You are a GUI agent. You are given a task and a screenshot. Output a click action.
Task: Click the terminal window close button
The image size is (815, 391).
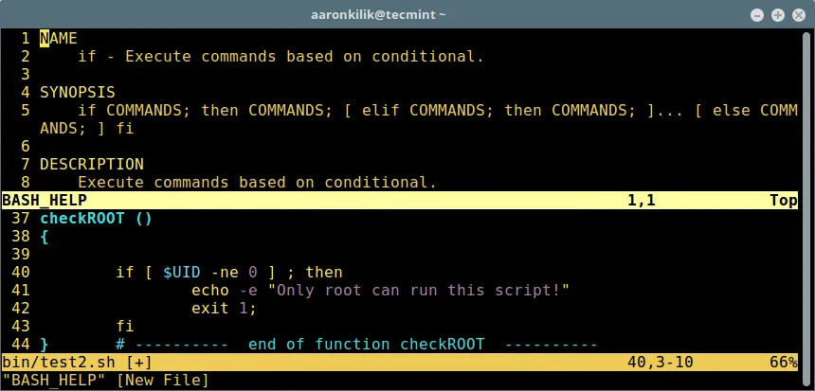click(x=798, y=15)
